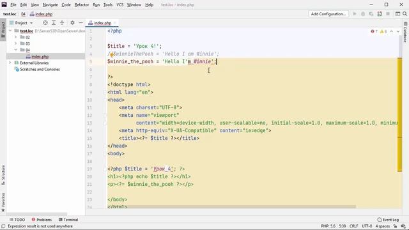Open the Refactor menu
This screenshot has height=230, width=409.
[x=82, y=4]
